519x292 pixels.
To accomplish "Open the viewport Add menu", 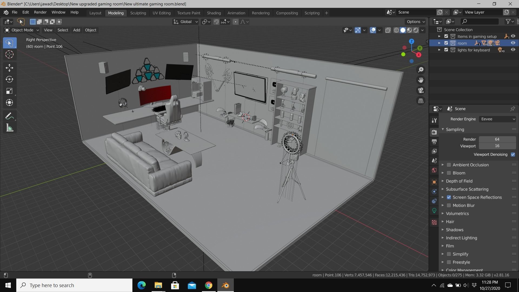I will click(x=76, y=30).
